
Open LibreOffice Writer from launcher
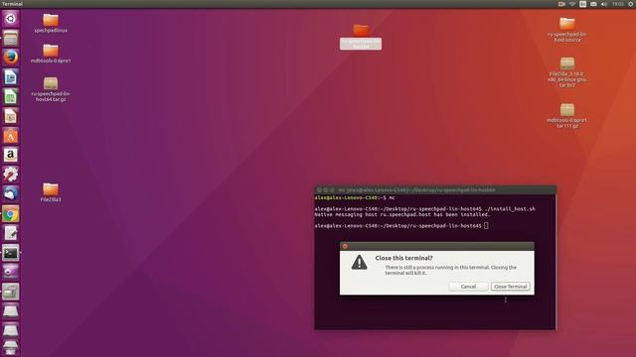11,77
